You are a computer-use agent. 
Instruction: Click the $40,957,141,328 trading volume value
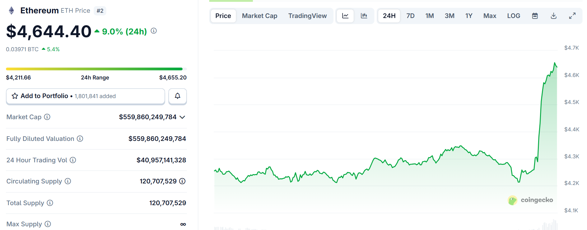pyautogui.click(x=161, y=160)
